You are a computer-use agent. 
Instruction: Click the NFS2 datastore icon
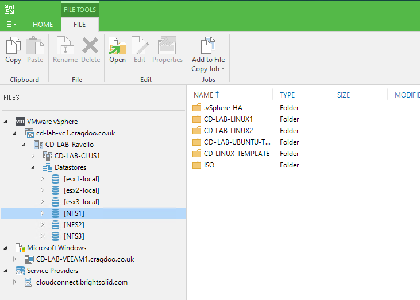56,225
